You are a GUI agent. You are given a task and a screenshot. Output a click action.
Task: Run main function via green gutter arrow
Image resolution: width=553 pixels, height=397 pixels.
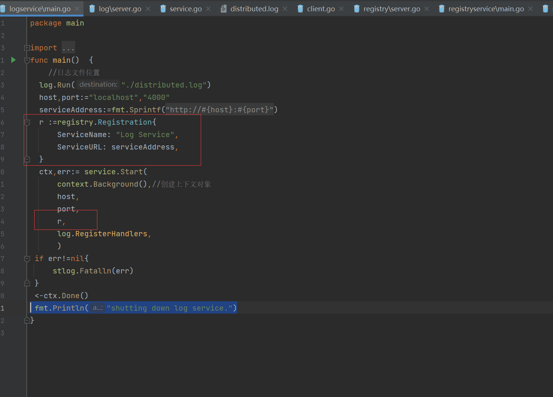(14, 60)
